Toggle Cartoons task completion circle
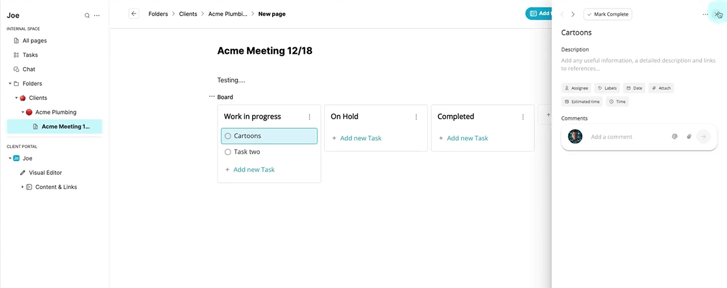The width and height of the screenshot is (727, 288). pyautogui.click(x=228, y=136)
